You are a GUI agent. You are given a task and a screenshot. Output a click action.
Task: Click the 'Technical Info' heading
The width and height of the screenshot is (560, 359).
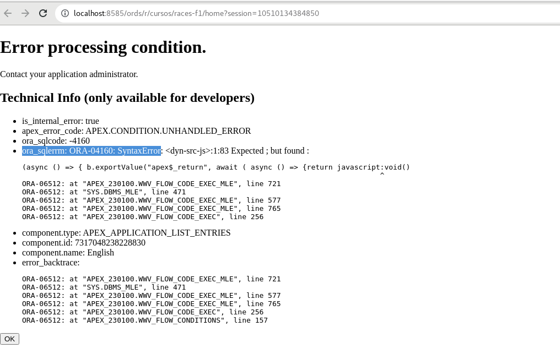[127, 98]
